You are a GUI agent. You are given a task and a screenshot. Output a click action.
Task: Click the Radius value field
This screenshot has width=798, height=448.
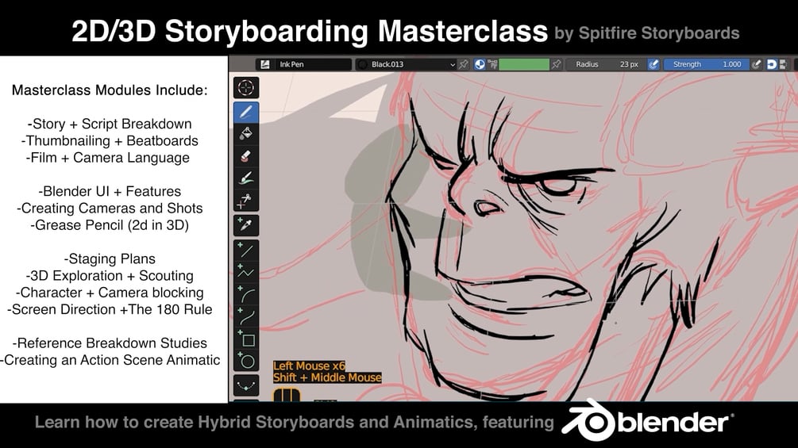(606, 64)
